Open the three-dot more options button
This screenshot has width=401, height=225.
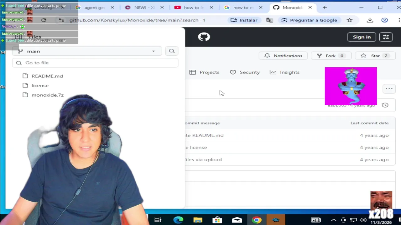[x=389, y=89]
